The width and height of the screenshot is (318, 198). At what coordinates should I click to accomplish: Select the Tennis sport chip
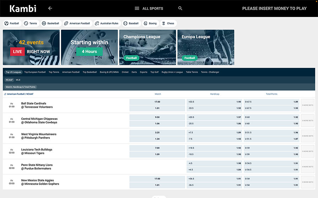(31, 23)
